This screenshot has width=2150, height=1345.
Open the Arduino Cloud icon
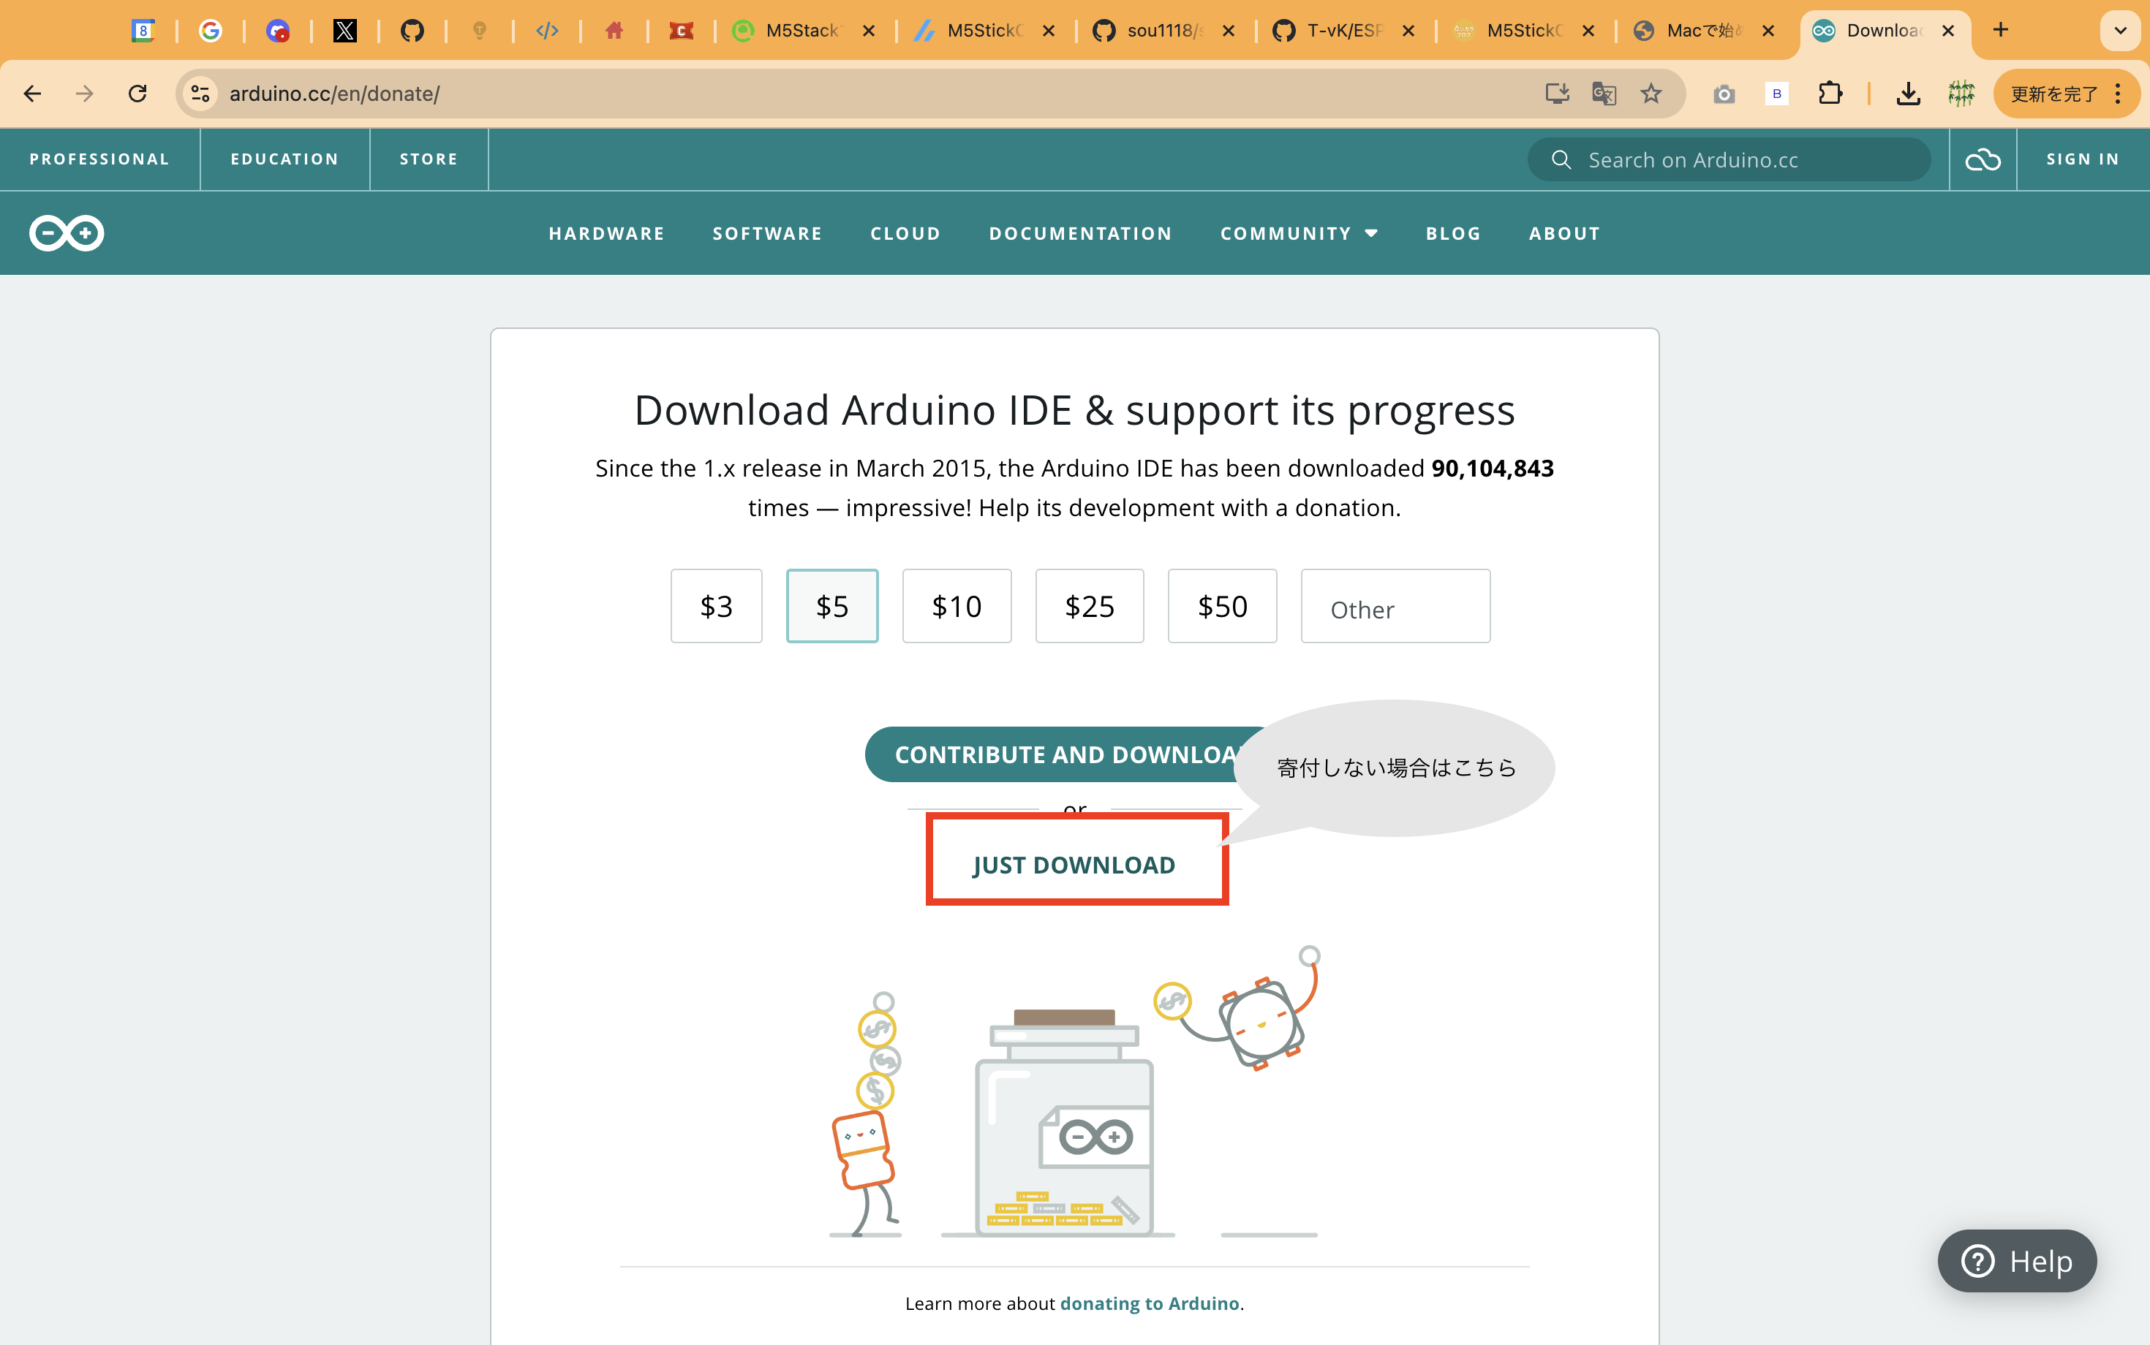pyautogui.click(x=1983, y=159)
